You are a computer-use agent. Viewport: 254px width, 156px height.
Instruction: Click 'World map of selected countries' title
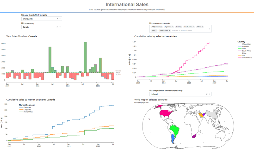tap(151, 100)
